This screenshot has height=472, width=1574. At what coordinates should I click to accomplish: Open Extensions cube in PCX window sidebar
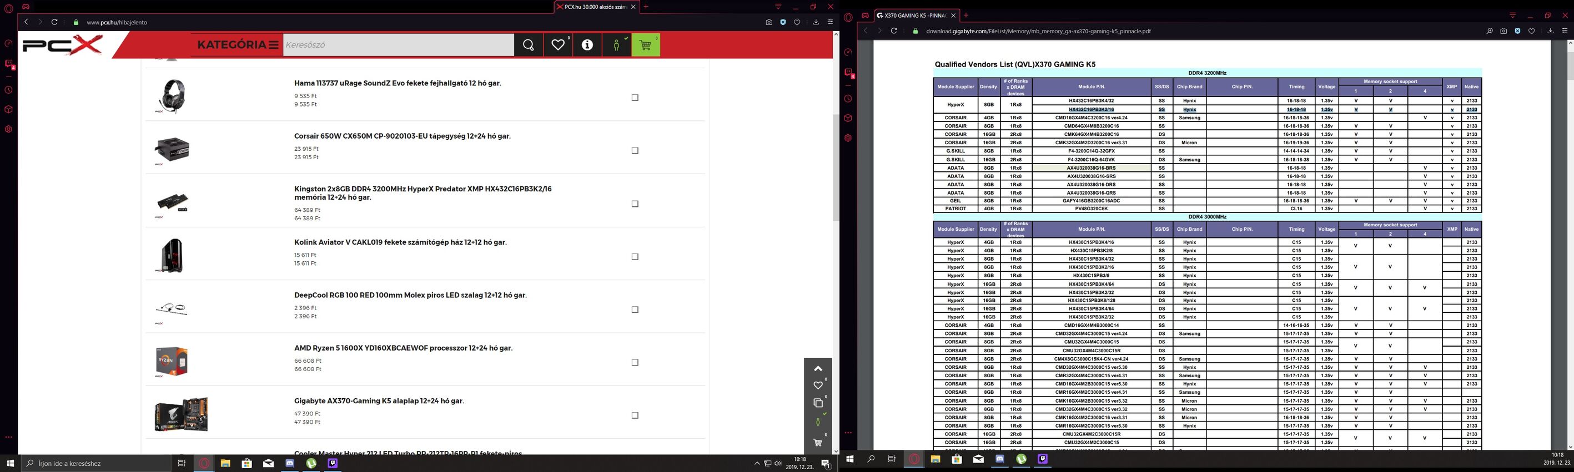(x=8, y=109)
